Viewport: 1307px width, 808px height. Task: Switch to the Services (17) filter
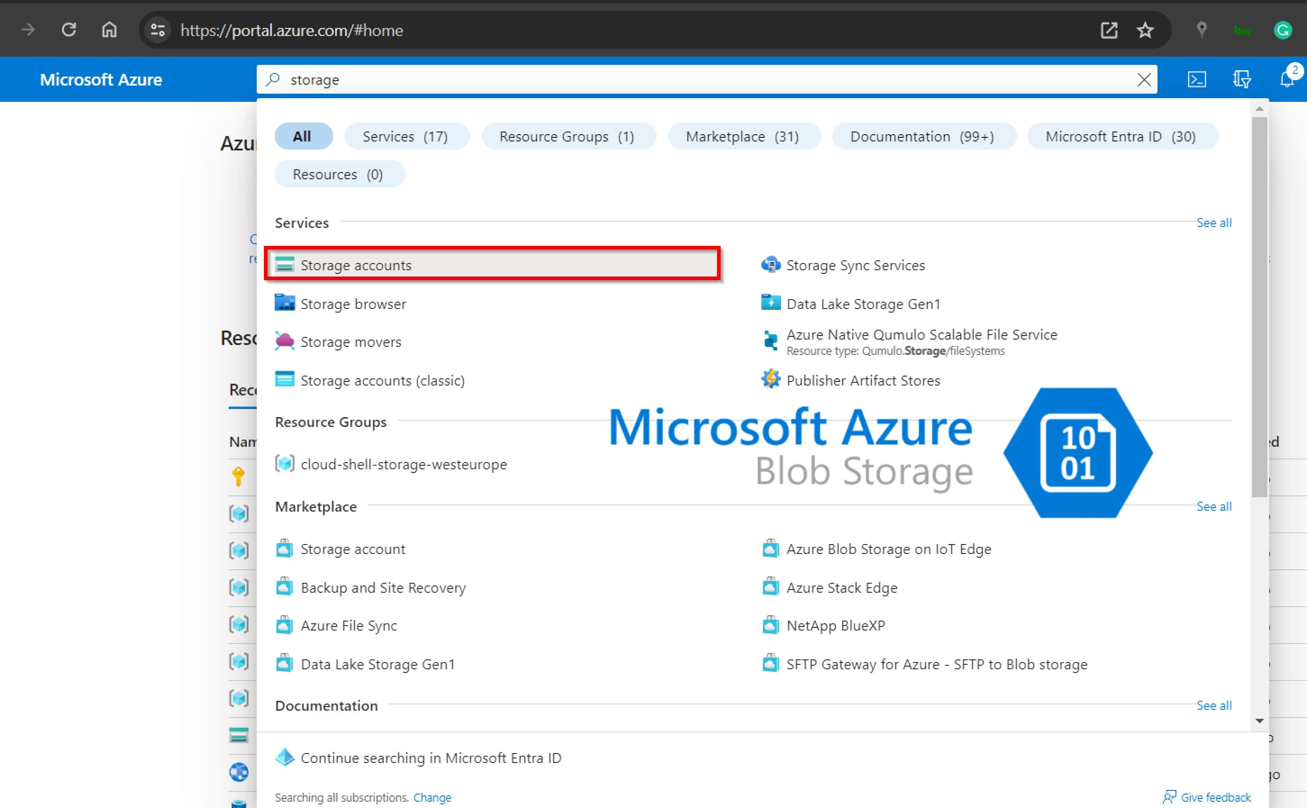[x=407, y=136]
